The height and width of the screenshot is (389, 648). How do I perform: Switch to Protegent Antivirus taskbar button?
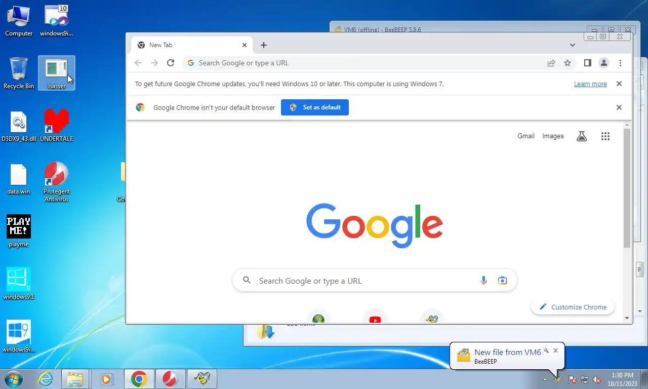coord(170,379)
